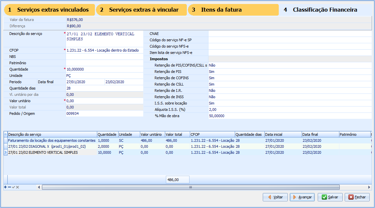The image size is (375, 208).
Task: Click the CNAE input field
Action: pyautogui.click(x=290, y=34)
